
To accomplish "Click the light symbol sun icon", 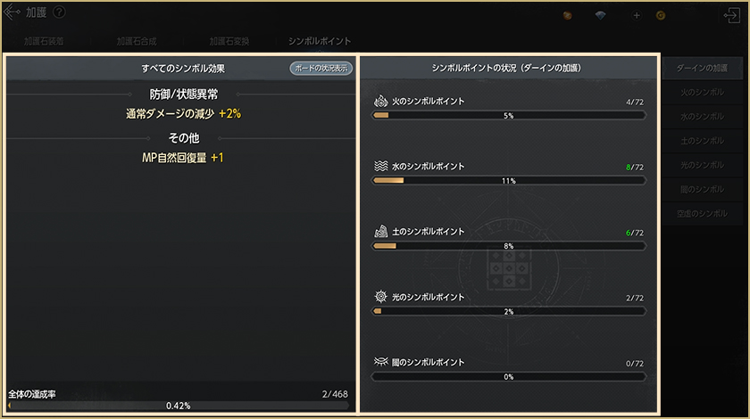I will [380, 296].
